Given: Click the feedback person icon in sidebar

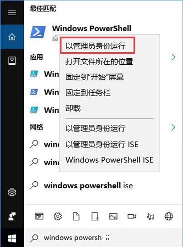Looking at the screenshot, I should tap(12, 216).
